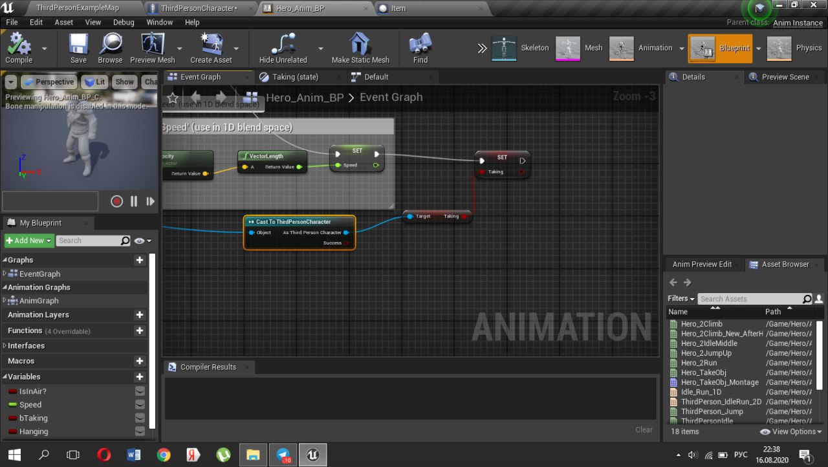Add new macro with plus icon
Viewport: 828px width, 467px height.
(139, 361)
